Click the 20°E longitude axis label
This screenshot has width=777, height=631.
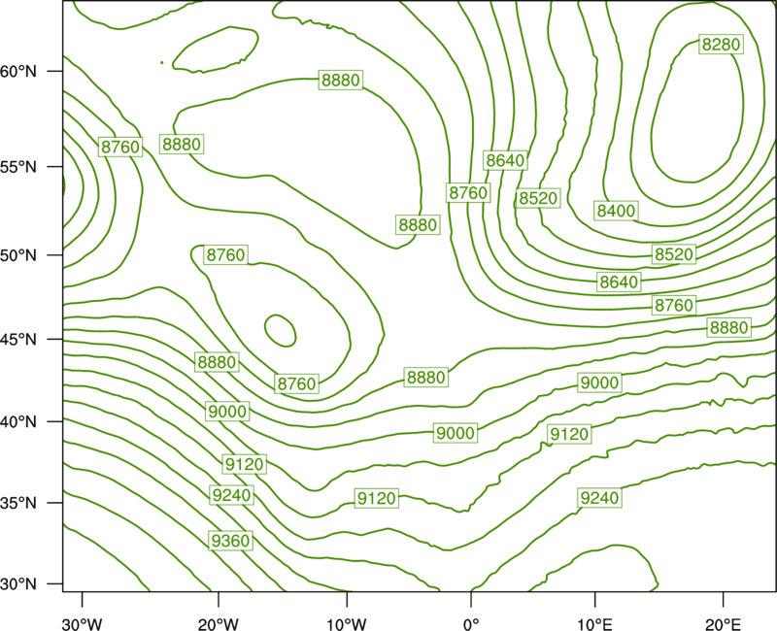pos(723,624)
